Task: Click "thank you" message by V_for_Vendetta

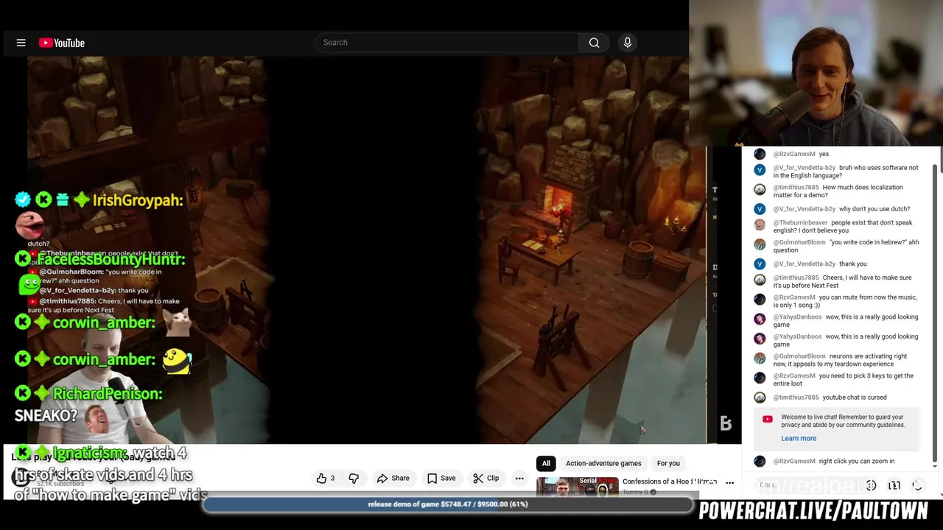Action: (x=853, y=264)
